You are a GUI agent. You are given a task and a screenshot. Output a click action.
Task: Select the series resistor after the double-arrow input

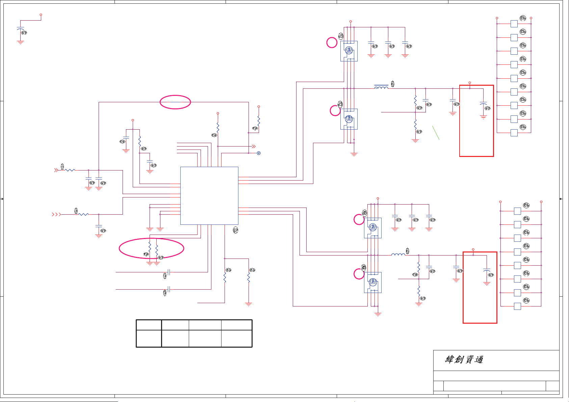point(70,170)
